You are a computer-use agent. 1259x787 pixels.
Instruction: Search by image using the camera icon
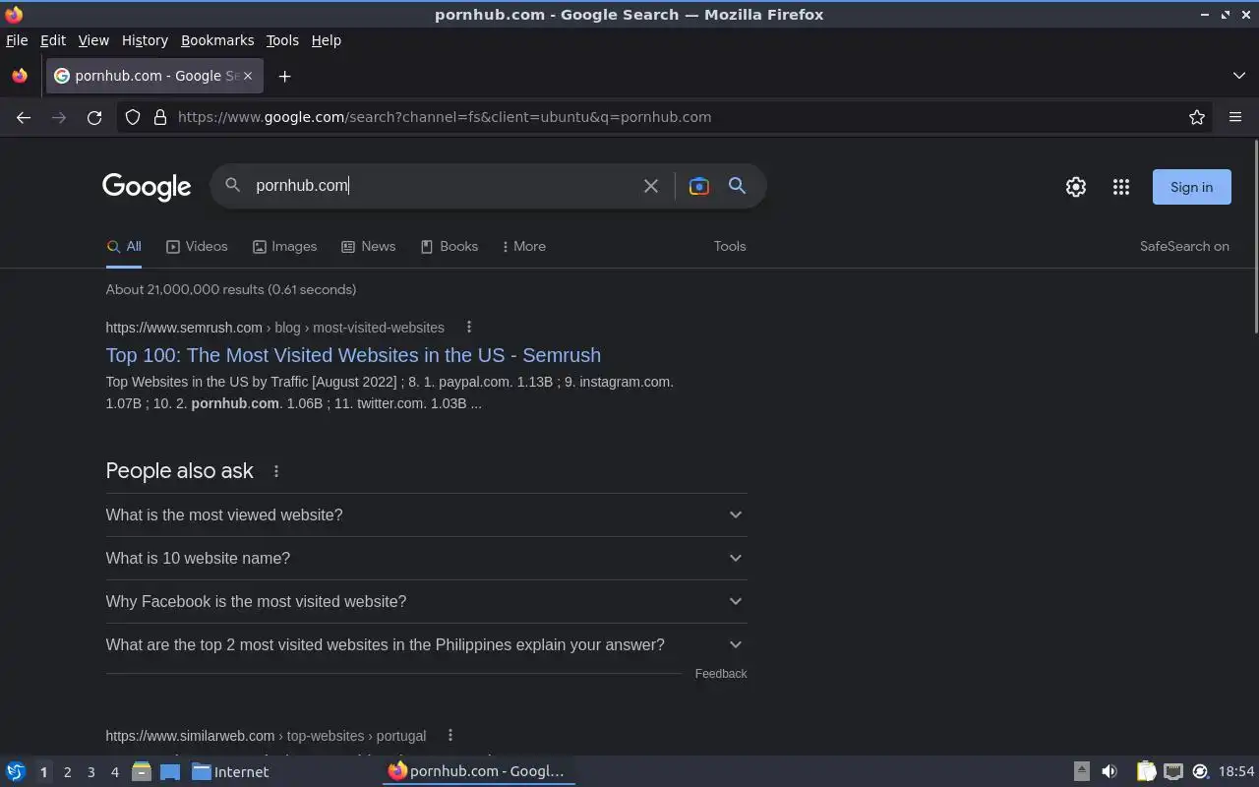(x=698, y=186)
